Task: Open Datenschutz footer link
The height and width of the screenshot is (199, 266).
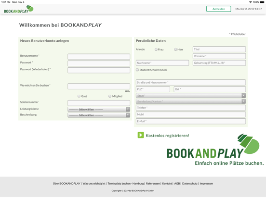Action: point(190,184)
